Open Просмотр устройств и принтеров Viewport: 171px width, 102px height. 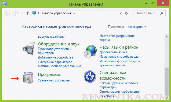(x=55, y=51)
